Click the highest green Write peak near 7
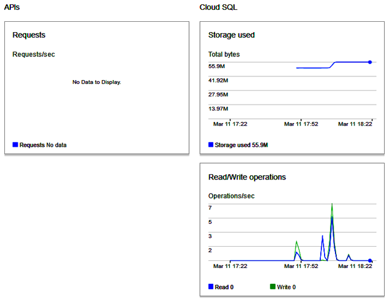Image resolution: width=389 pixels, height=299 pixels. point(332,204)
